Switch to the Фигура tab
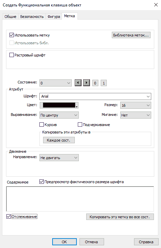Viewport: 161px width, 248px height. pyautogui.click(x=54, y=17)
